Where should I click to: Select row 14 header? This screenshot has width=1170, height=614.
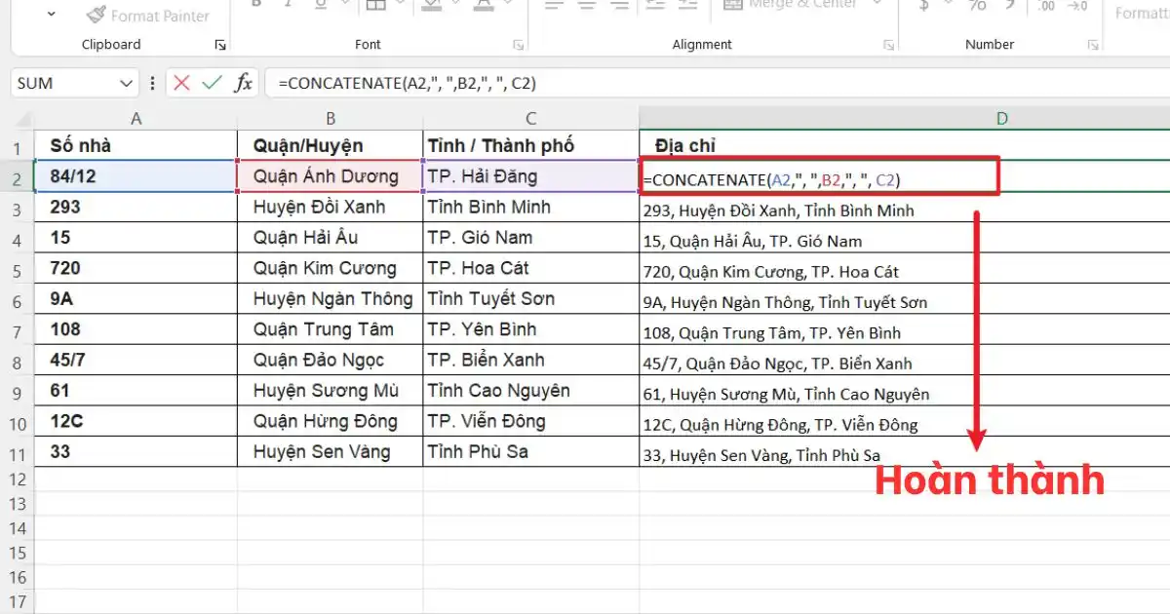[18, 530]
